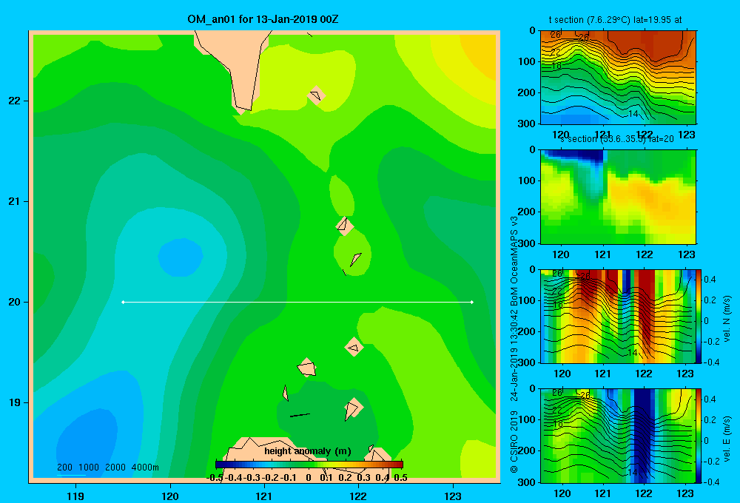This screenshot has height=503, width=740.
Task: Click latitude label 20 on main map axis
Action: 14,302
